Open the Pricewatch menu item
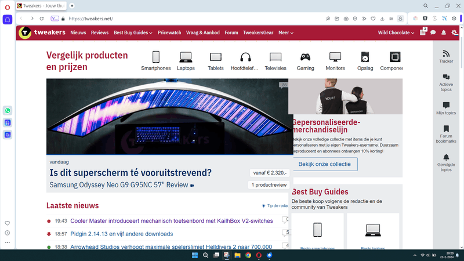Viewport: 464px width, 261px height. click(x=169, y=32)
